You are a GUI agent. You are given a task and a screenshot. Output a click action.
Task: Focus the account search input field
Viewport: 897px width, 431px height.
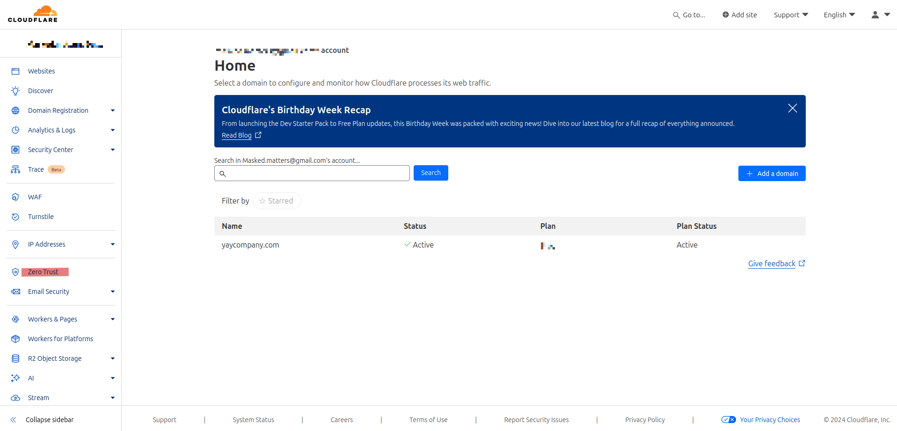click(312, 173)
